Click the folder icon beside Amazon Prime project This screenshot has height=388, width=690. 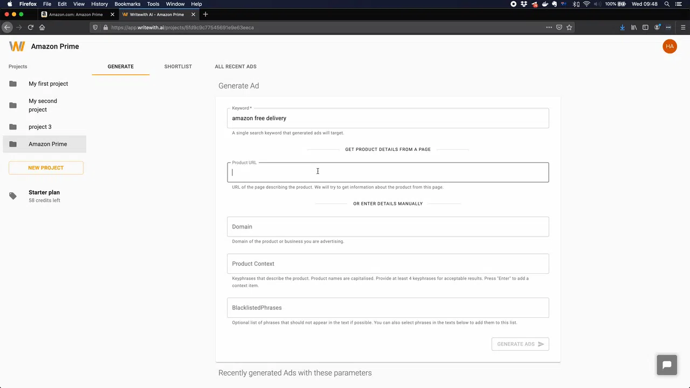(x=13, y=144)
